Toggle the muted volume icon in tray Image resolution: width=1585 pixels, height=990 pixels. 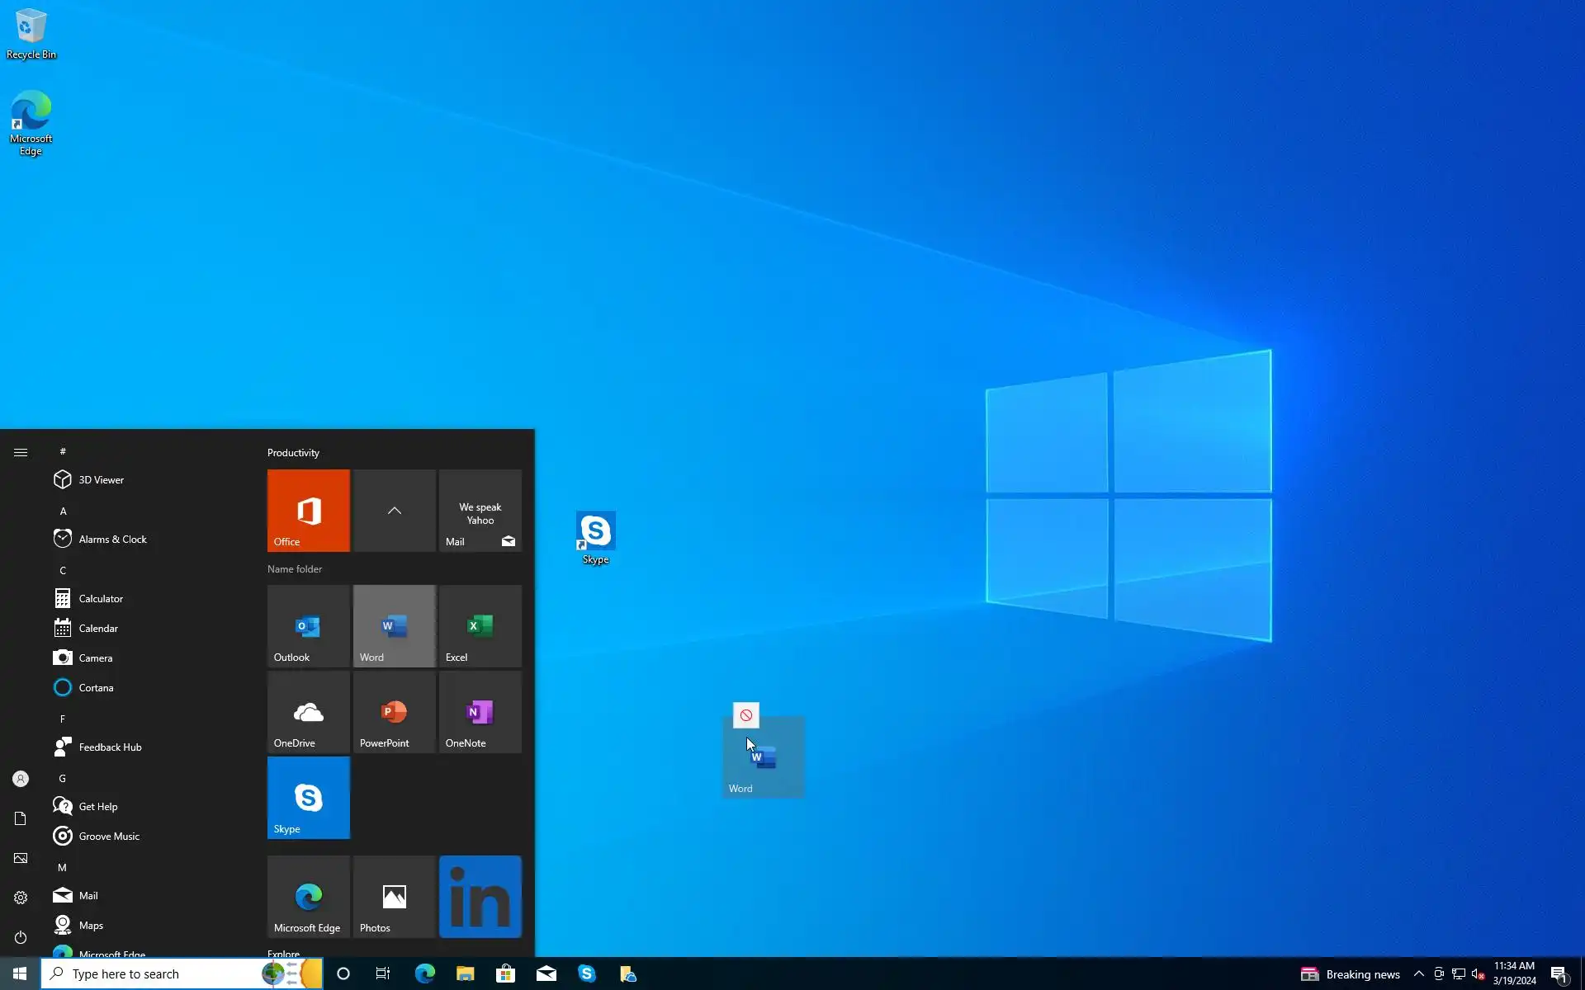coord(1478,974)
